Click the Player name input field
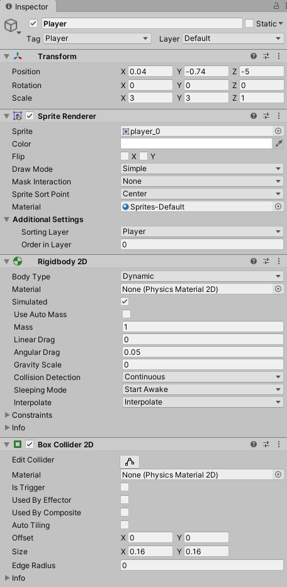 [x=142, y=23]
